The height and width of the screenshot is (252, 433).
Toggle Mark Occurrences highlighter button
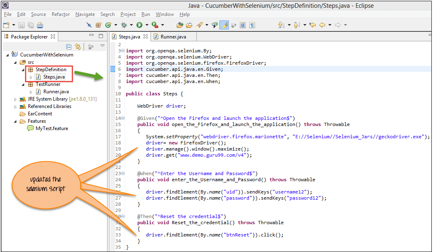pyautogui.click(x=224, y=25)
